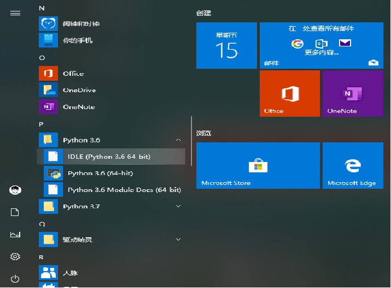Expand the Python 3.7 folder chevron
Screen dimensions: 391x288
pos(178,206)
